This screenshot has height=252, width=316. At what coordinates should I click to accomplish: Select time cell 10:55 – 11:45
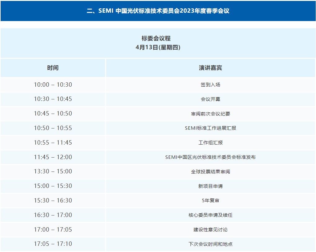click(53, 143)
